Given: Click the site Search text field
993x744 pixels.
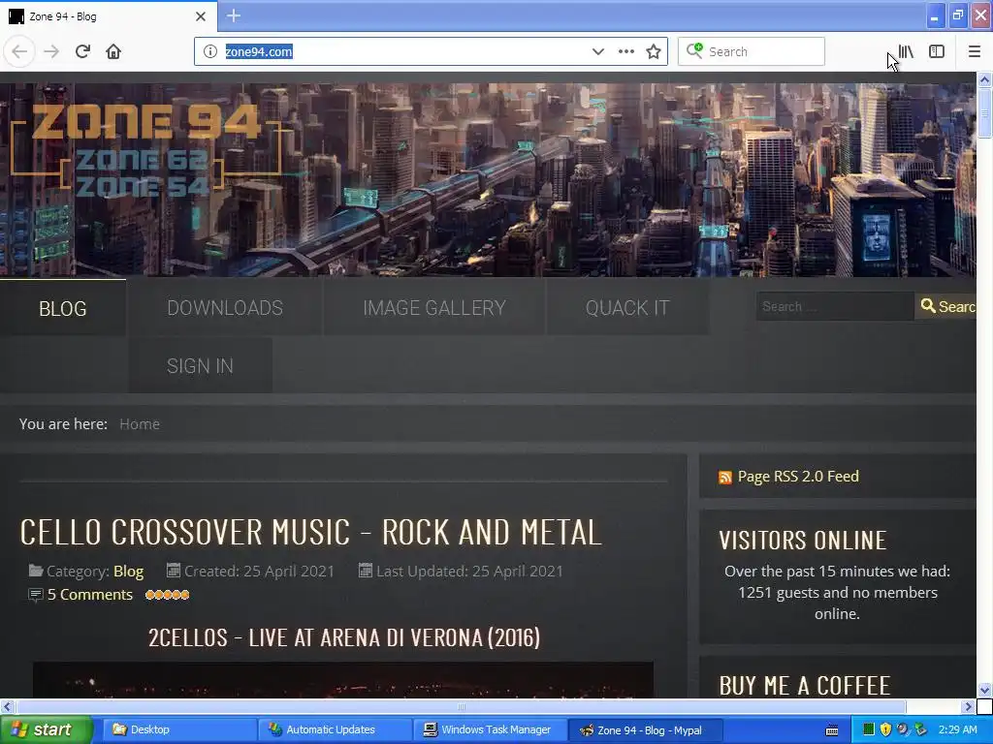Looking at the screenshot, I should [835, 306].
